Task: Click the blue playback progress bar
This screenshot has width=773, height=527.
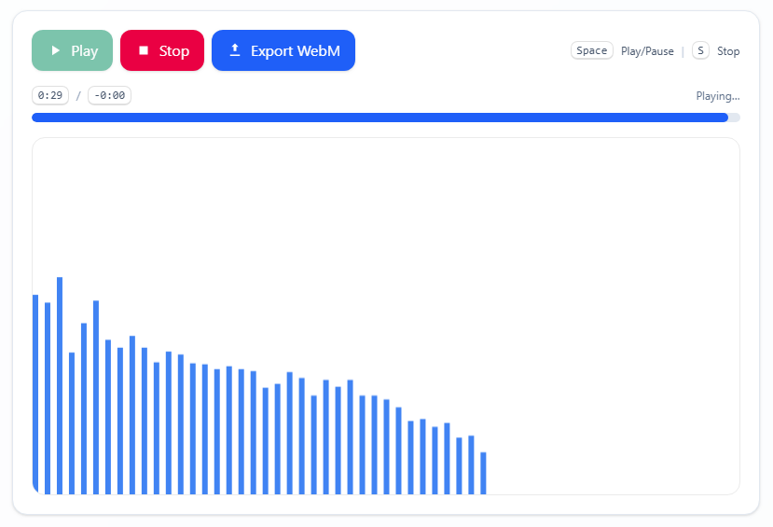Action: click(386, 118)
